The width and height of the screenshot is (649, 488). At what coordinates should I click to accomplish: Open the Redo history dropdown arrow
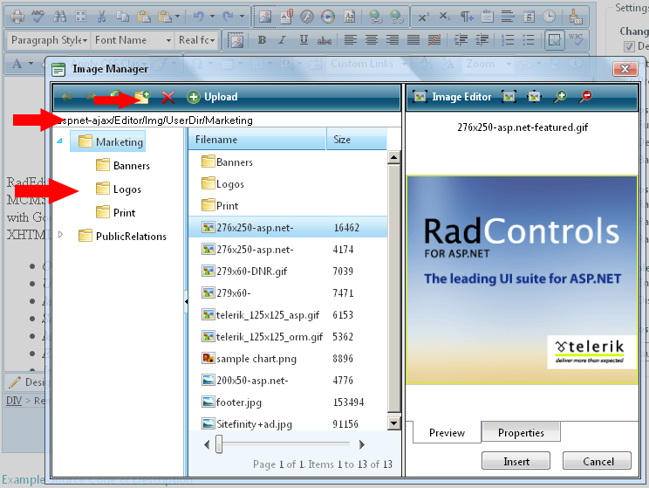(x=242, y=17)
